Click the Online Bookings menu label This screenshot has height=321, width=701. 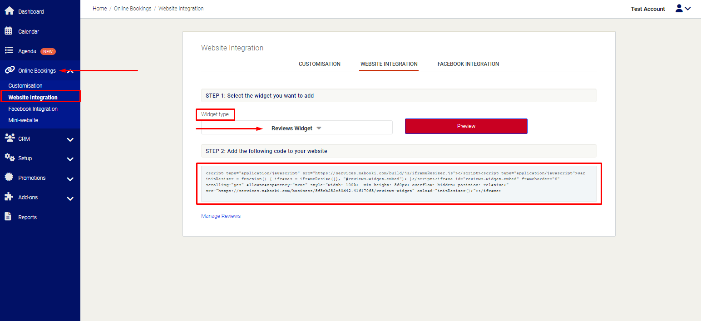click(x=37, y=71)
